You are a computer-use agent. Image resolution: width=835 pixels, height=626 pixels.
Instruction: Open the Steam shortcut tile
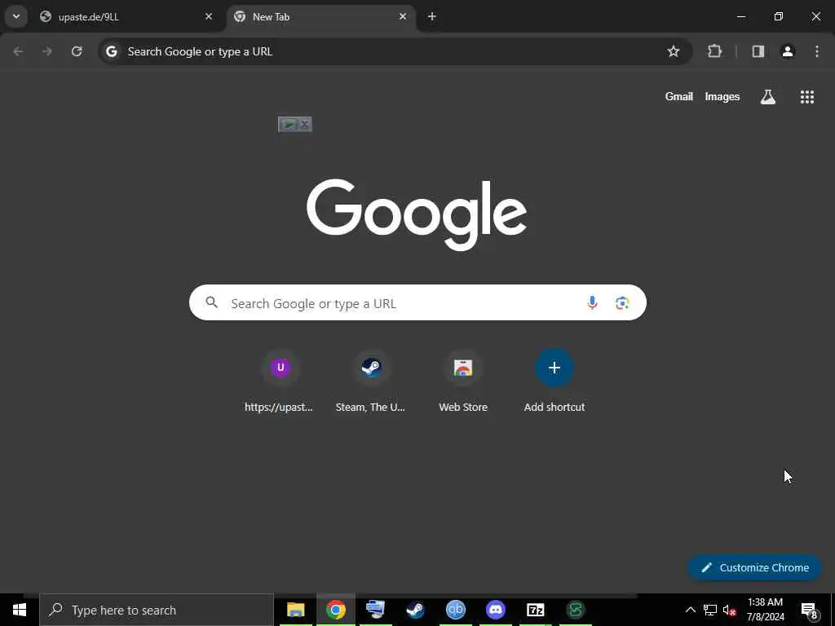(x=371, y=381)
